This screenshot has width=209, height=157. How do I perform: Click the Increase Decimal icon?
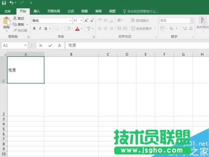click(185, 28)
